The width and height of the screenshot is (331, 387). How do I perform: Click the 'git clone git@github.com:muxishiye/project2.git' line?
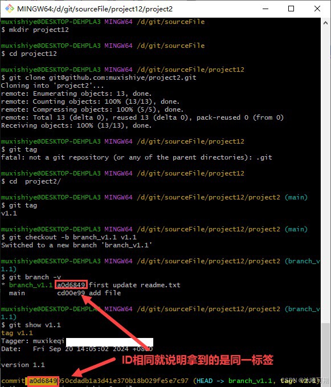(99, 78)
